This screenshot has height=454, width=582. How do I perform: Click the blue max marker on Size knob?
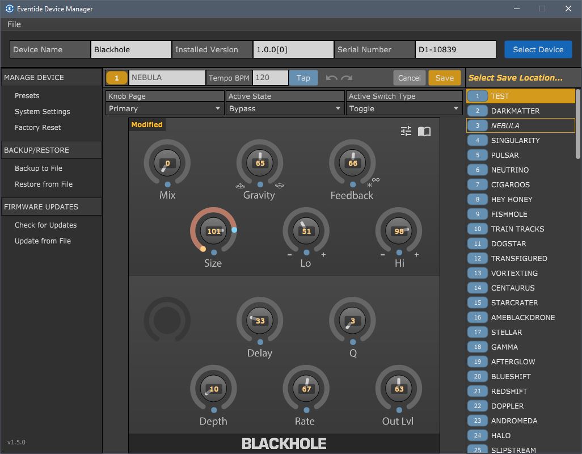[234, 230]
